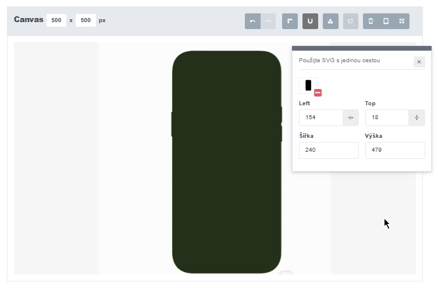The height and width of the screenshot is (289, 438).
Task: Edit the Šířka value 240
Action: 329,150
